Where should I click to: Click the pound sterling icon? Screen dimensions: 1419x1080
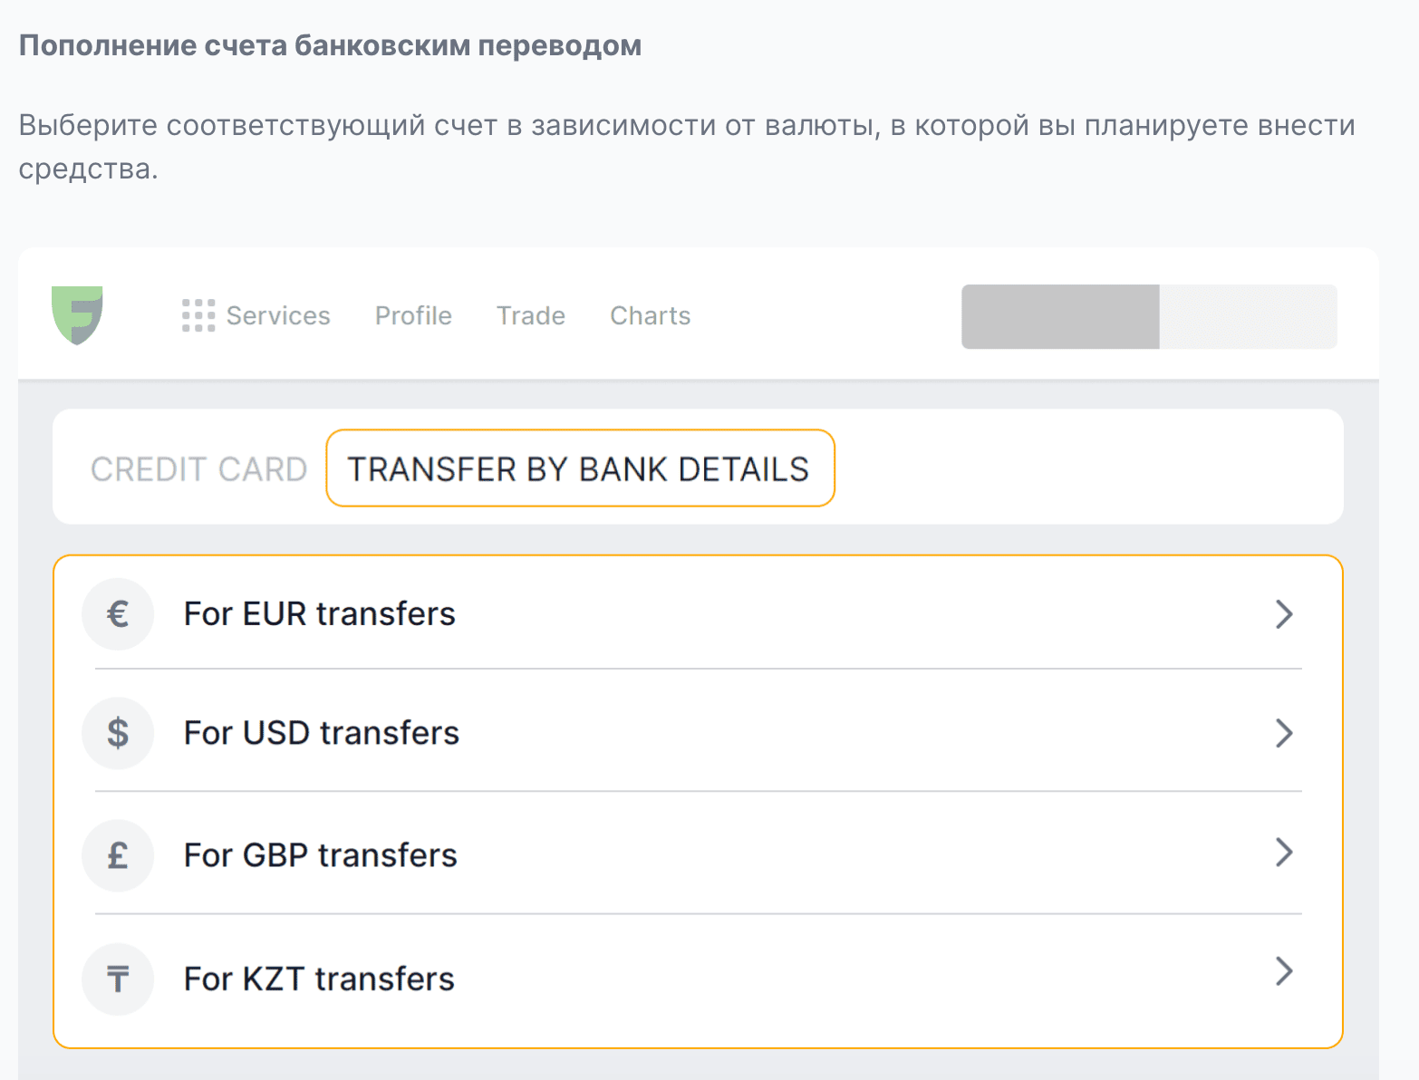tap(118, 855)
